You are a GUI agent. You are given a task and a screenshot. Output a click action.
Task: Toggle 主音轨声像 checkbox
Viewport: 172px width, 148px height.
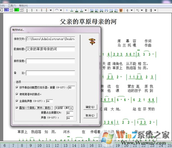[17, 101]
